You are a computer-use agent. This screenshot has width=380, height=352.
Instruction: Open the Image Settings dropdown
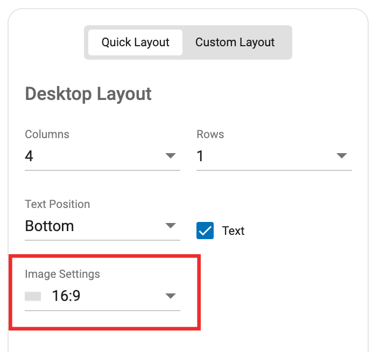pos(102,296)
